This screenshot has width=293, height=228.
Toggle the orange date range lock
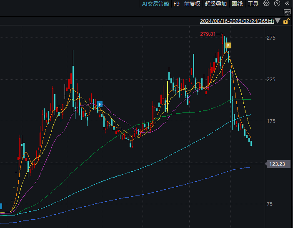286,21
